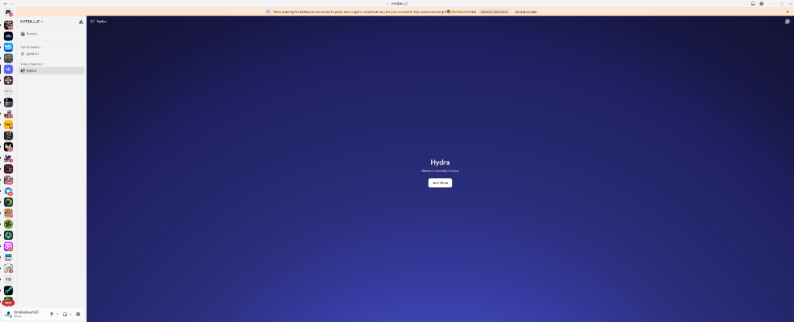Mute the microphone
794x322 pixels.
(x=52, y=314)
